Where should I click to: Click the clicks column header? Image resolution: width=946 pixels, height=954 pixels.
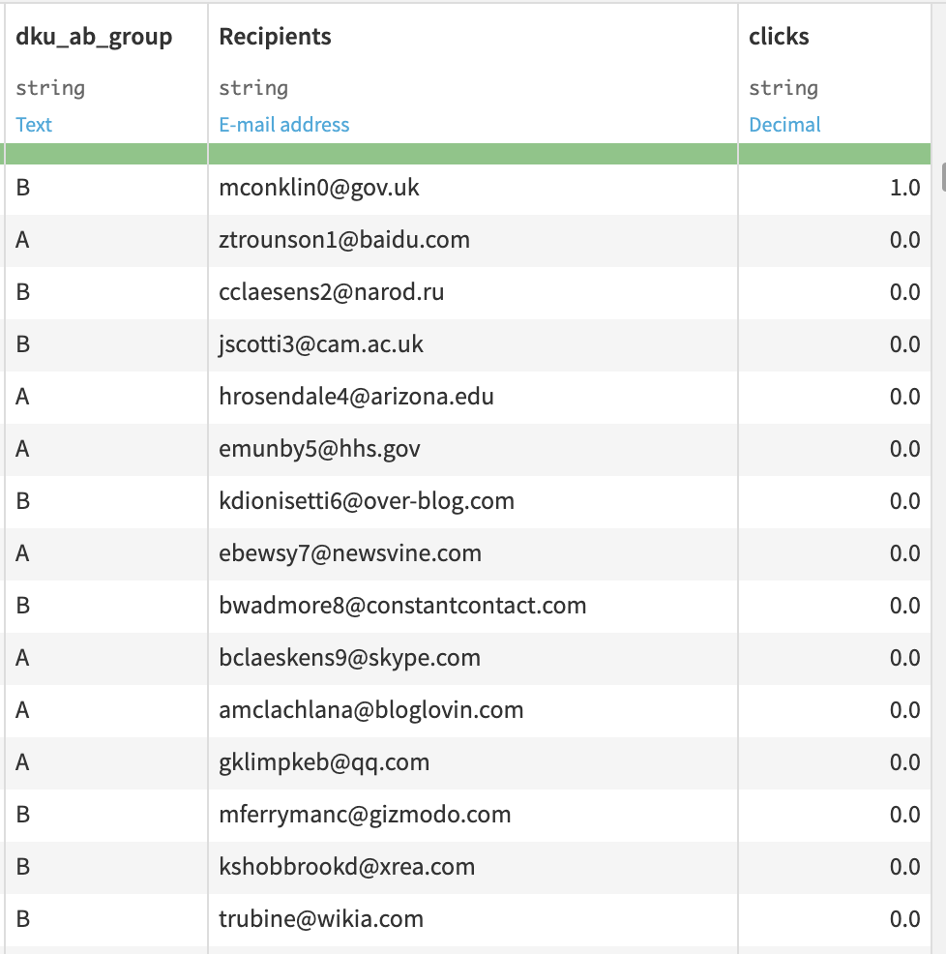click(x=777, y=36)
